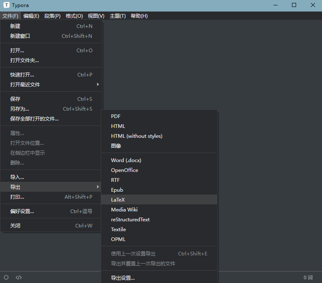Screen dimensions: 322x283
Task: Select 新建窗口 menu entry
Action: point(51,36)
